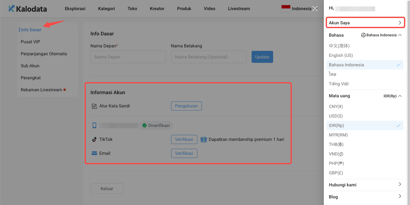
Task: Open the Livestream section from top navigation
Action: tap(239, 9)
